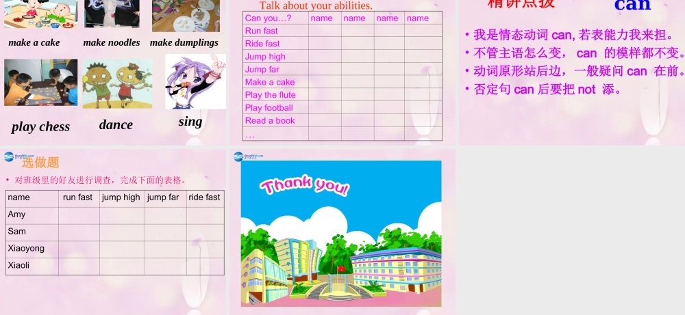This screenshot has width=685, height=315.
Task: Click Xiaoli's empty 'ride fast' cell
Action: (x=206, y=266)
